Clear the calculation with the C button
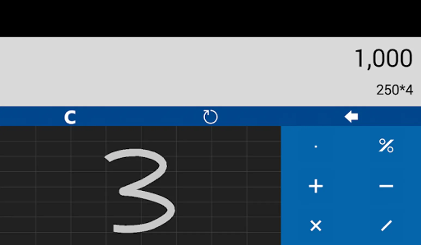The height and width of the screenshot is (245, 421). tap(70, 117)
